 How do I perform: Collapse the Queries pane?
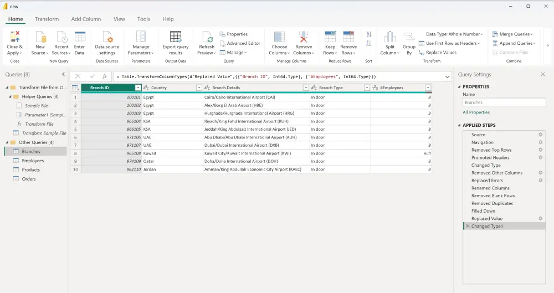pyautogui.click(x=63, y=74)
